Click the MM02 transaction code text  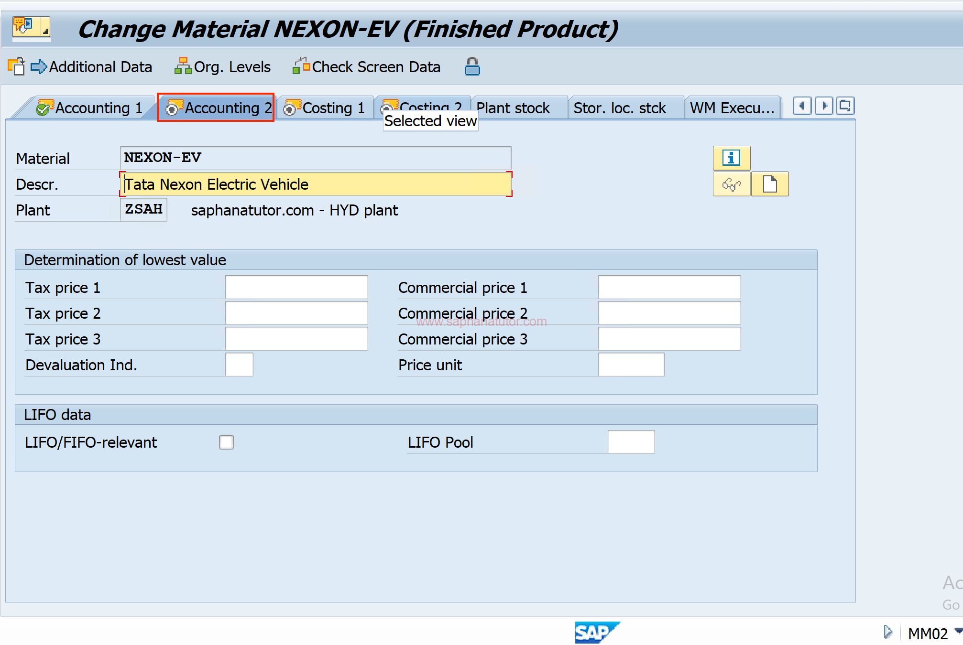[927, 634]
